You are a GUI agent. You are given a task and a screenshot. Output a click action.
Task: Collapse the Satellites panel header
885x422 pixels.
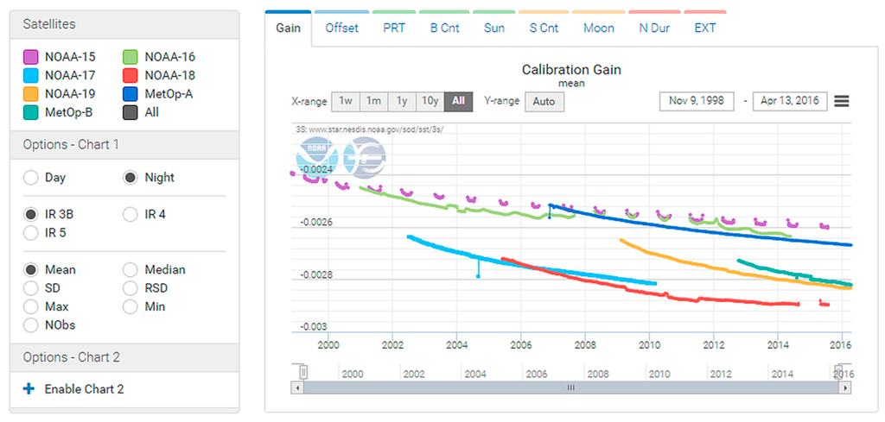coord(124,24)
